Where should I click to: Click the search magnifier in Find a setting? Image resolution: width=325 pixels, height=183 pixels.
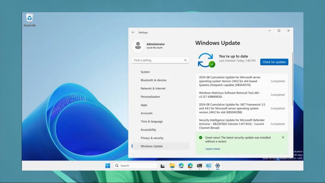(185, 60)
